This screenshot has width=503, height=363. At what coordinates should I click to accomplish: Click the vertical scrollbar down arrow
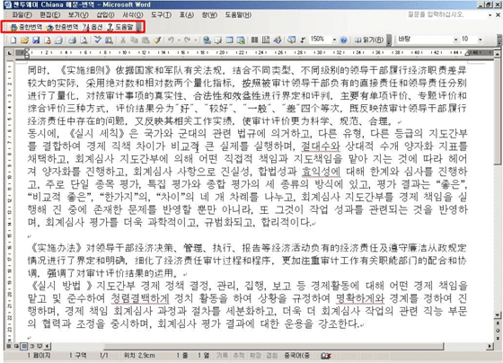point(498,315)
